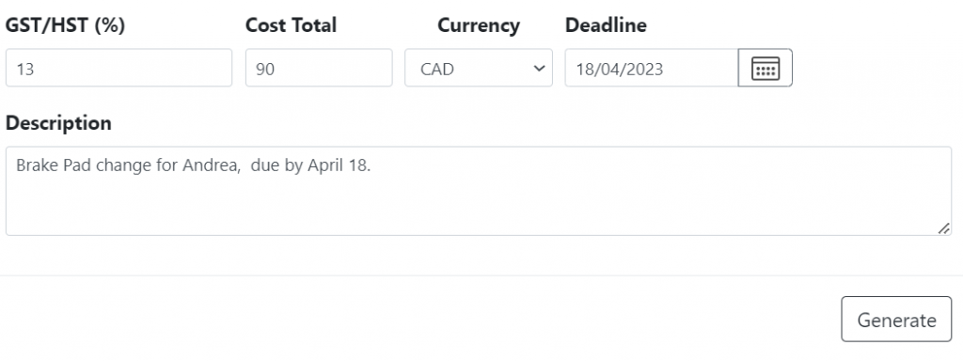
Task: Click the Cost Total label
Action: pos(292,25)
